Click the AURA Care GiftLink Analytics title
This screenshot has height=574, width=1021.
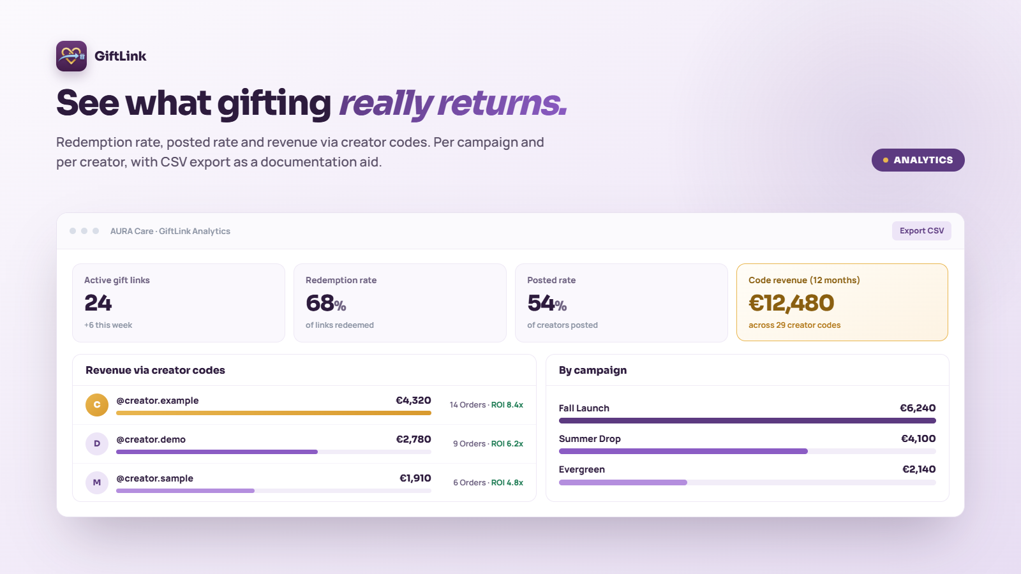point(170,231)
